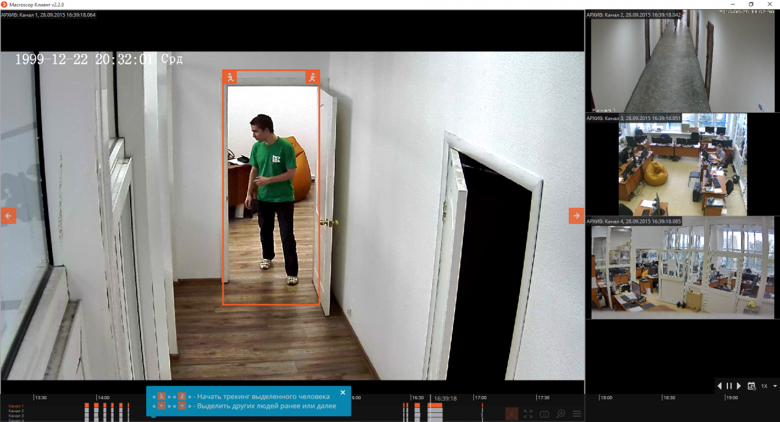This screenshot has width=780, height=422.
Task: Click the 17:00 mark on the timeline
Action: (480, 397)
